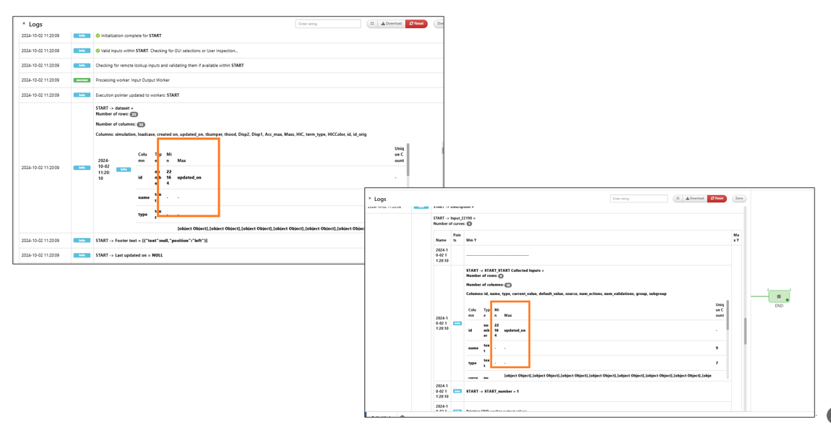Focus the search field in the lower-right Logs panel
The width and height of the screenshot is (831, 425).
[x=638, y=199]
